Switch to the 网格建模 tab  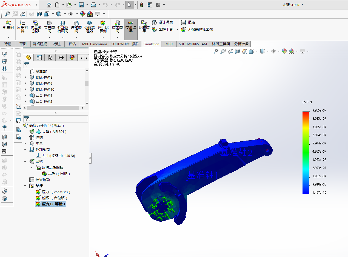pyautogui.click(x=40, y=44)
